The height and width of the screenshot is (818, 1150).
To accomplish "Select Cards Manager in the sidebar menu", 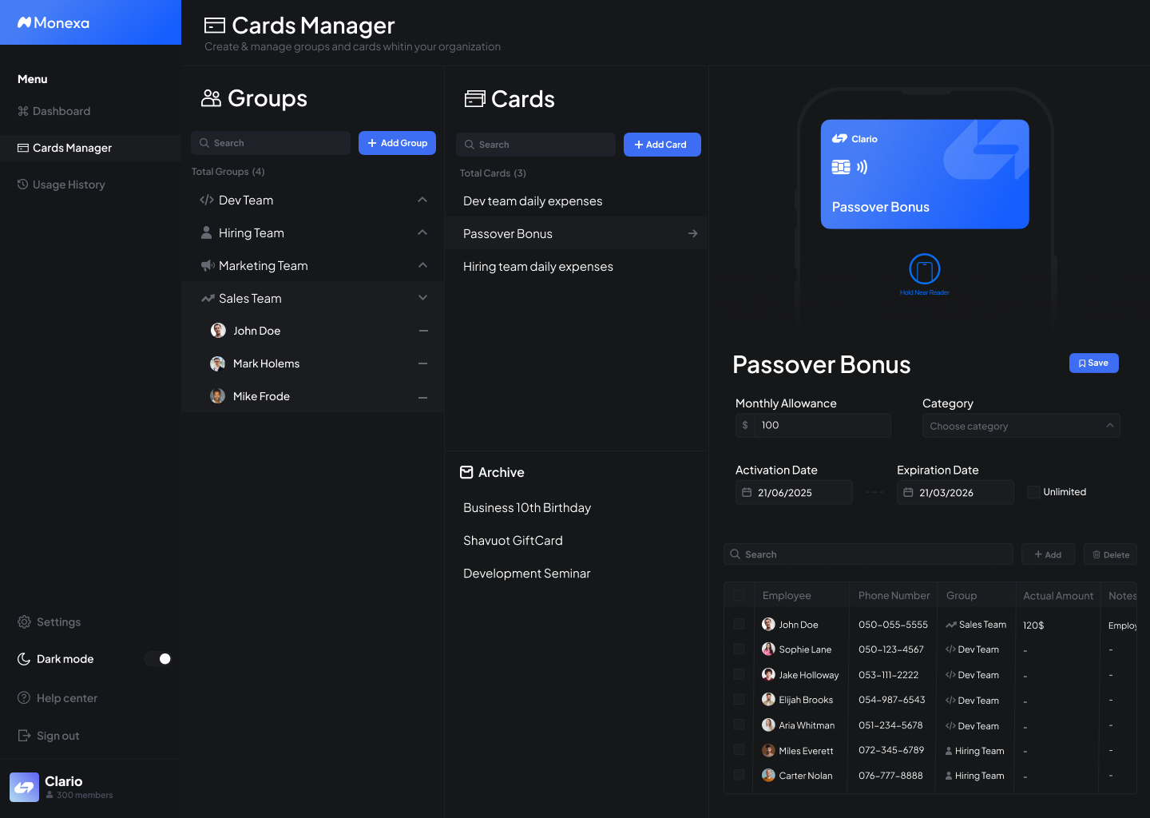I will click(x=71, y=148).
